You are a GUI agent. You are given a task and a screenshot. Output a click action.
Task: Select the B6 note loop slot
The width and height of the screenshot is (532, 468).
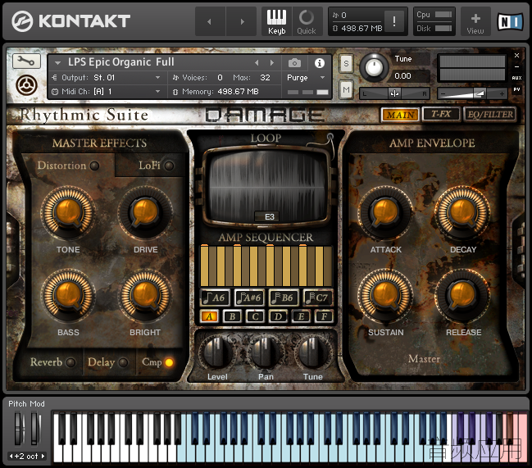coord(284,298)
